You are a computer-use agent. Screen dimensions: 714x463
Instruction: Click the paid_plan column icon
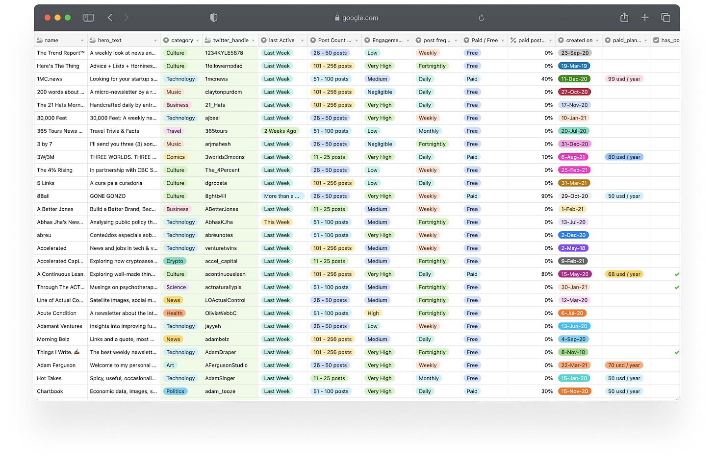pyautogui.click(x=608, y=40)
